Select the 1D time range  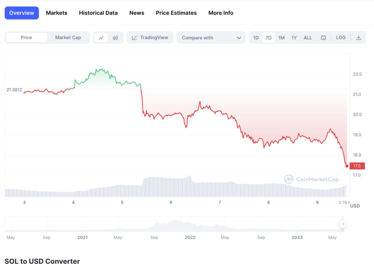pos(256,38)
